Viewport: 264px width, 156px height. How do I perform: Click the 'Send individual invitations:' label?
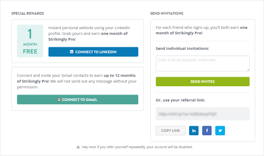182,49
